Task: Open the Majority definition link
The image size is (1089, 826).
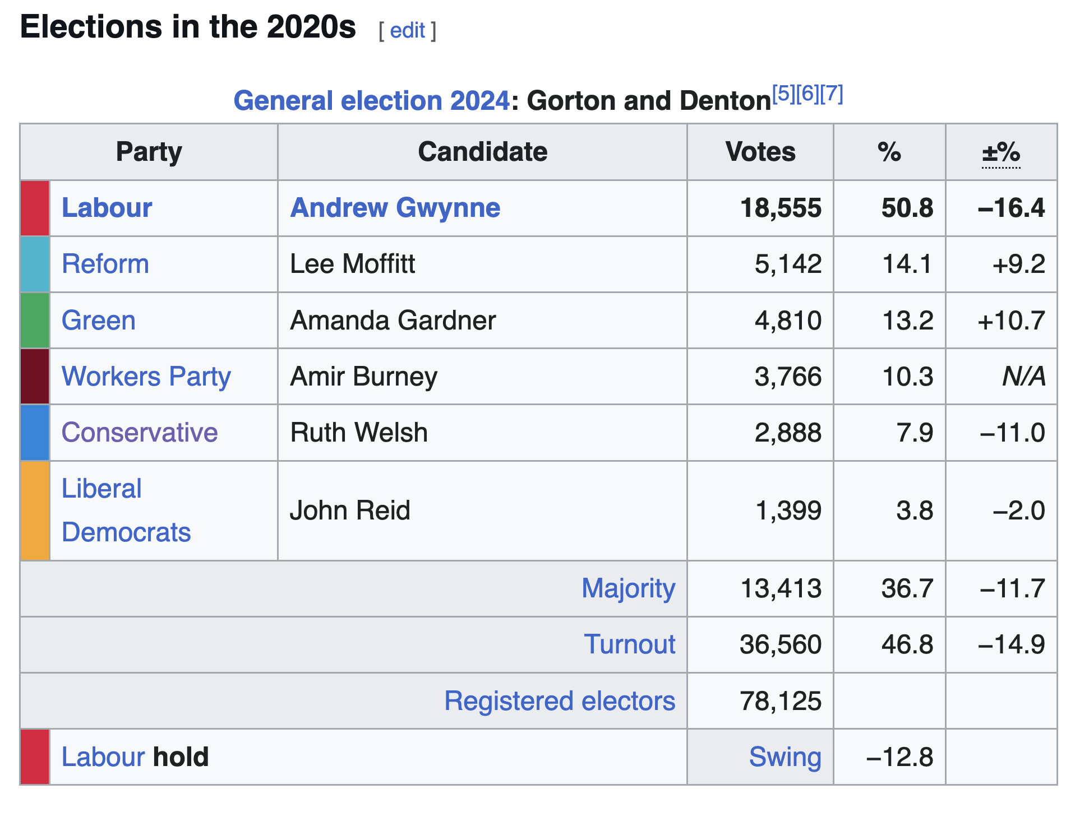Action: [x=628, y=588]
